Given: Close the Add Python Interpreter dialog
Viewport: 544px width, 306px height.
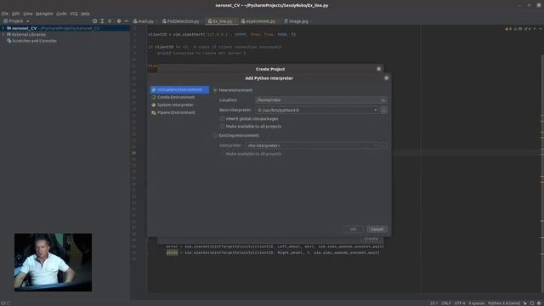Looking at the screenshot, I should pyautogui.click(x=386, y=78).
